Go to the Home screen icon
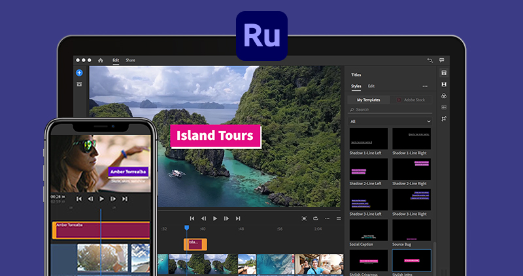The height and width of the screenshot is (276, 523). tap(101, 60)
